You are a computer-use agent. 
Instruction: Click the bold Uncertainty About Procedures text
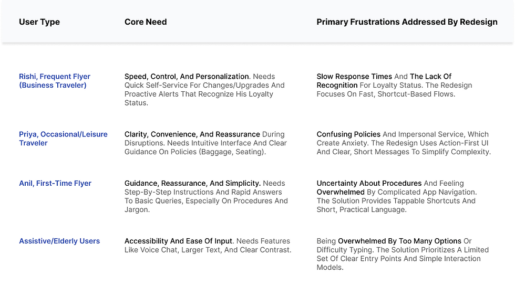[x=369, y=184]
